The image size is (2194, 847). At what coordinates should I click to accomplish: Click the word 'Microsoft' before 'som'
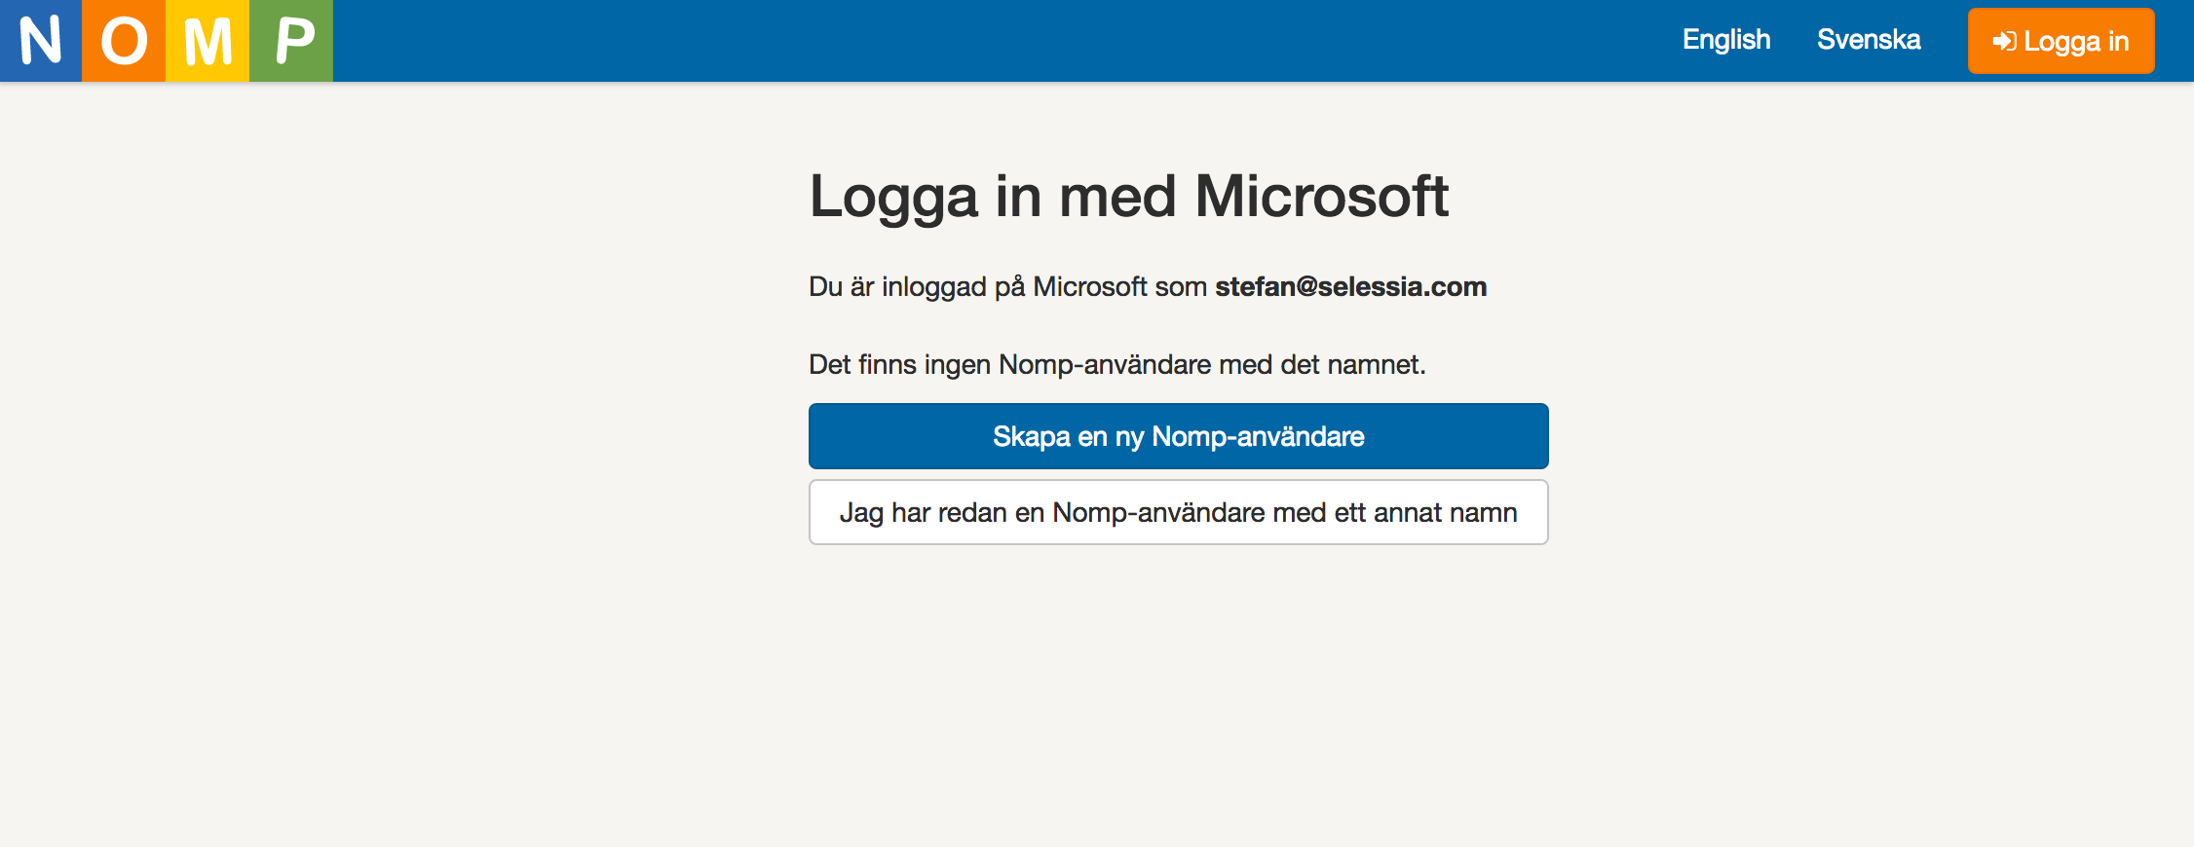(x=1089, y=286)
